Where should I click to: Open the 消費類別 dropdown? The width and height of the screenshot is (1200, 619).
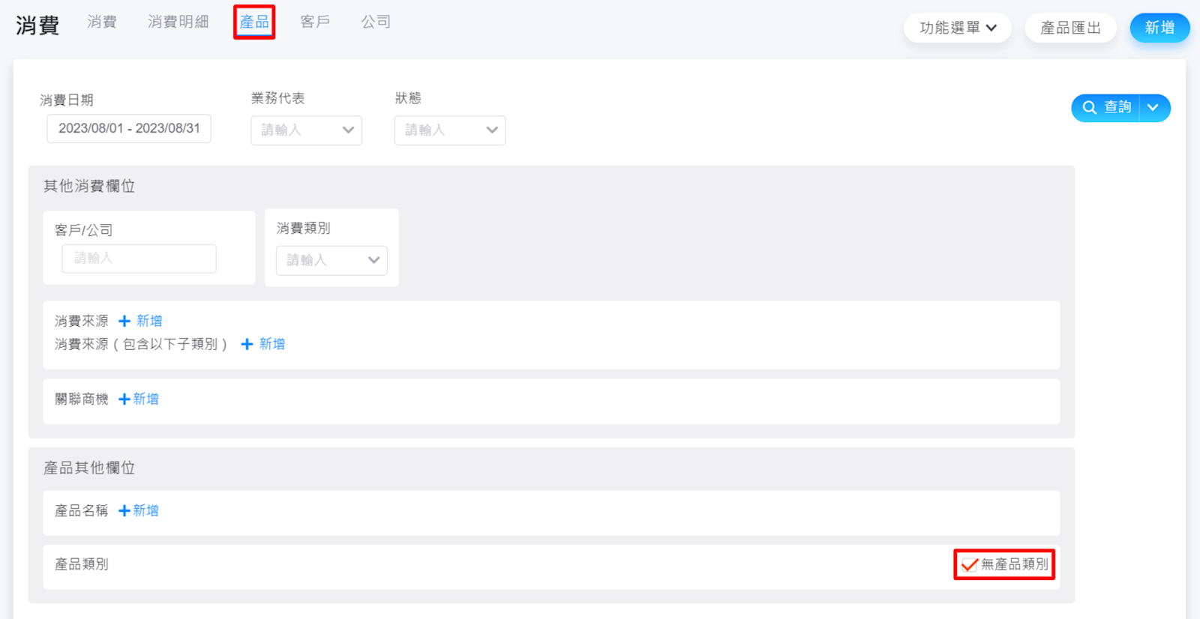click(x=331, y=261)
